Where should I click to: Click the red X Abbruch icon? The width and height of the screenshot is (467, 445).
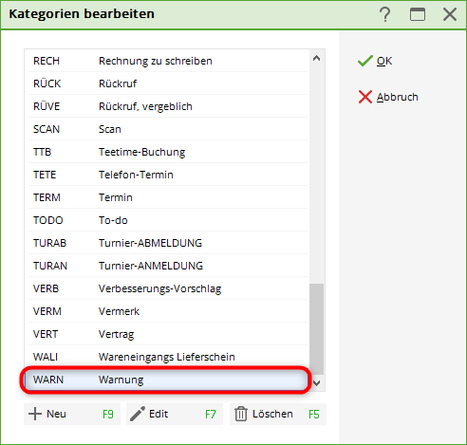365,97
